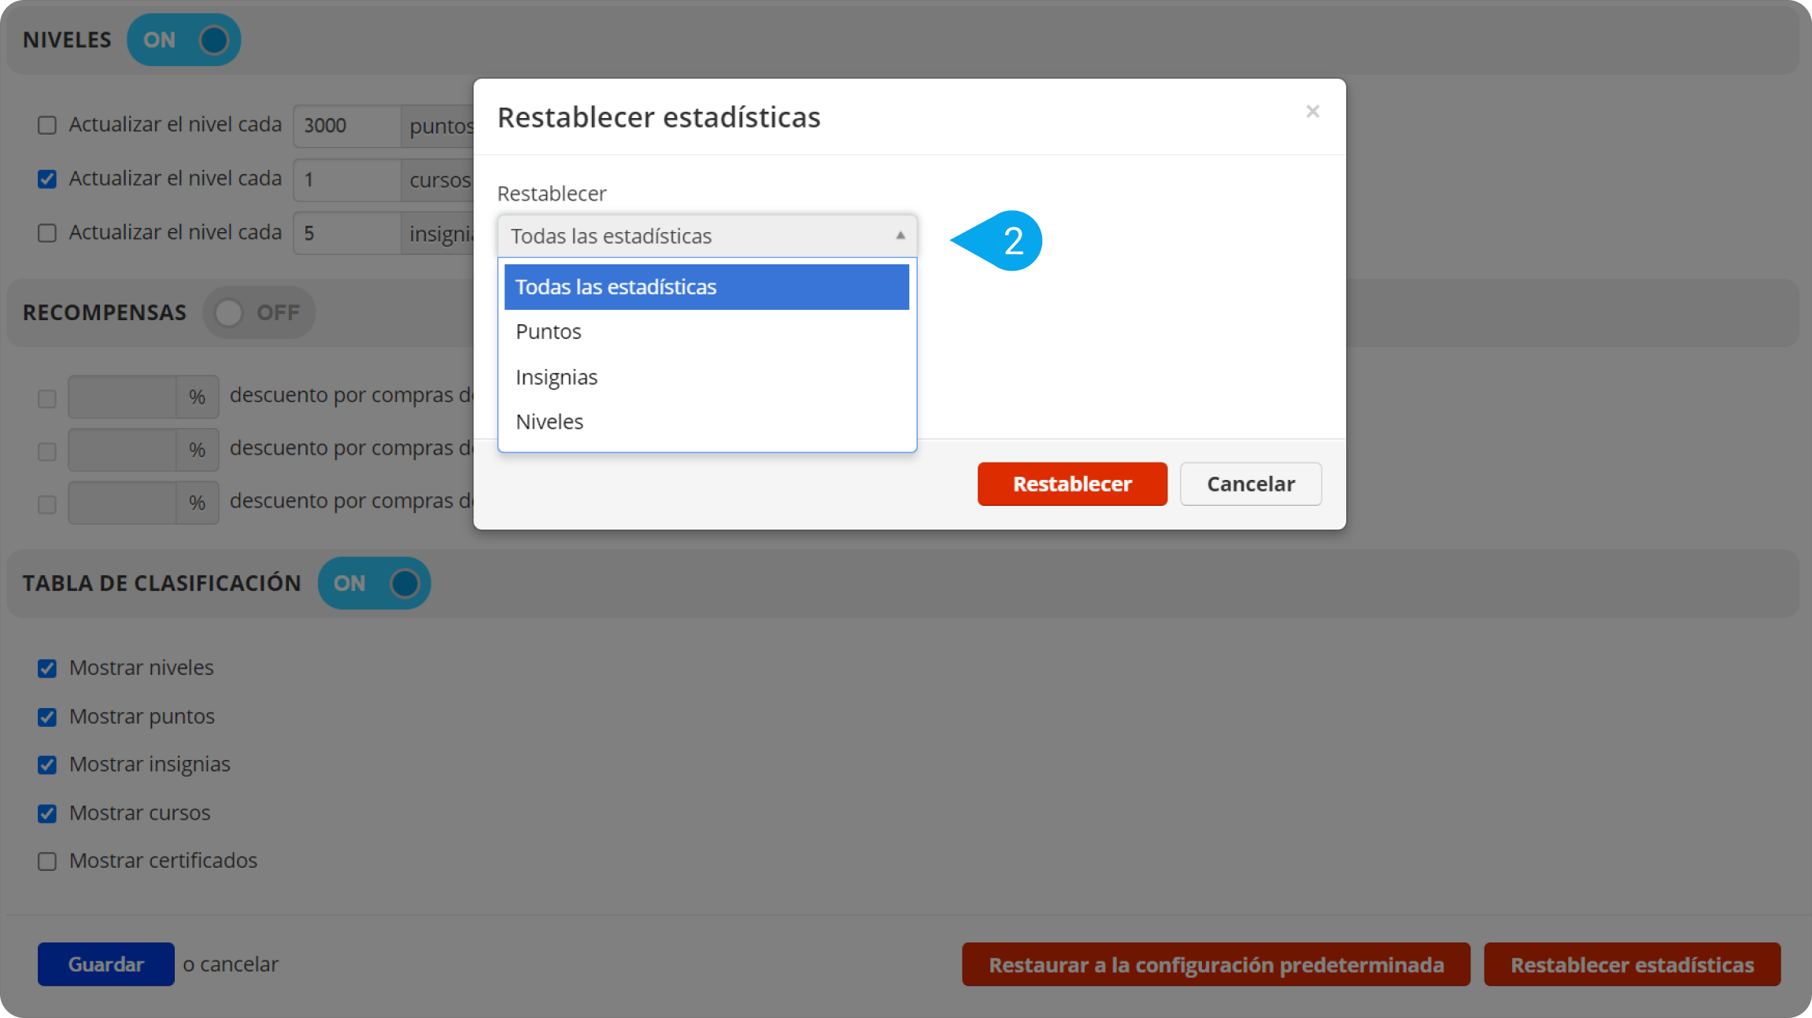Check Mostrar certificados checkbox
1812x1018 pixels.
(47, 861)
